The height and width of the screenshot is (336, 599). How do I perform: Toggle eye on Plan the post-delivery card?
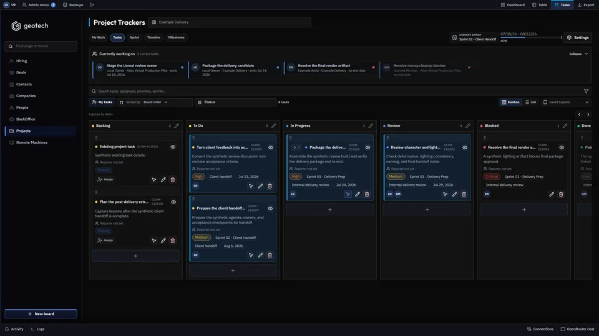(173, 202)
